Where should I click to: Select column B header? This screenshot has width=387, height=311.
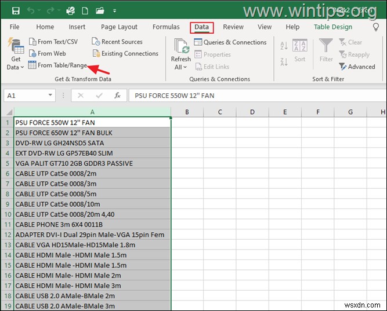[187, 112]
